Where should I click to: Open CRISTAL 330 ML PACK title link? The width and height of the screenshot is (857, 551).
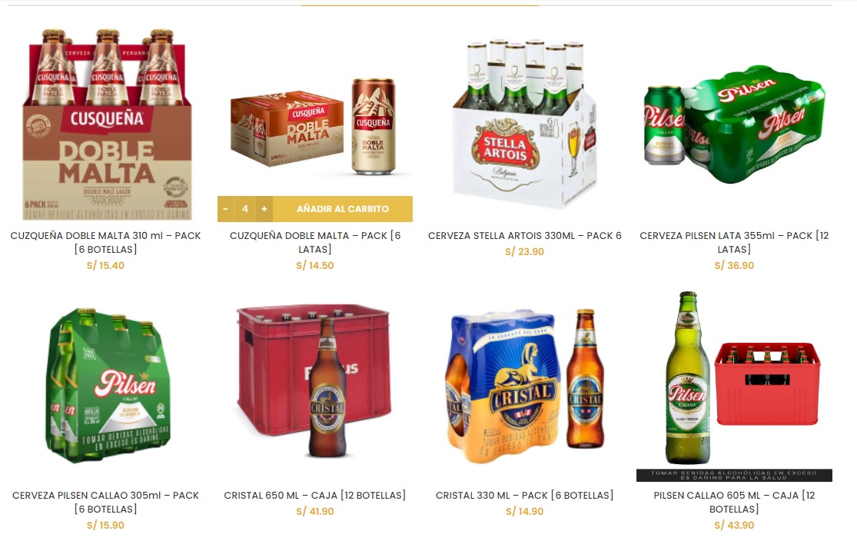click(525, 495)
